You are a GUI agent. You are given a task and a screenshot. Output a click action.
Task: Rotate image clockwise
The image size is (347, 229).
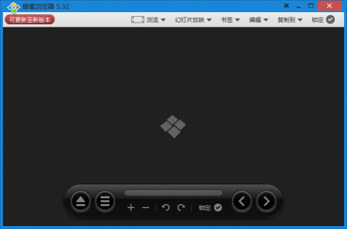tap(181, 208)
